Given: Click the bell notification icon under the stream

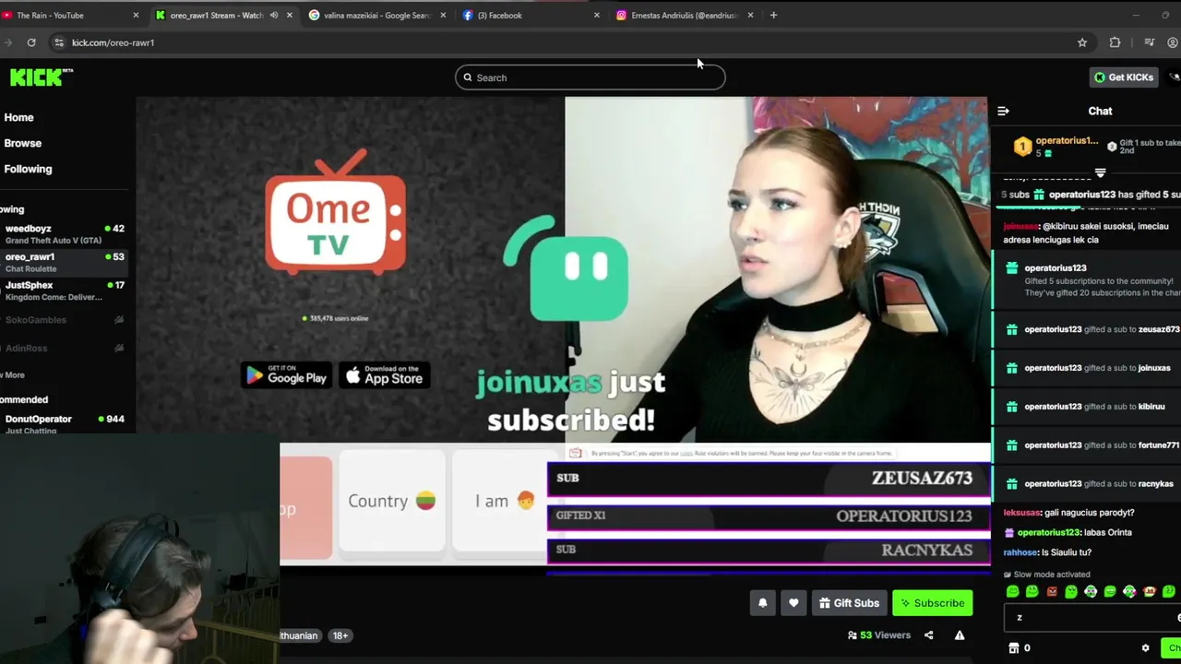Looking at the screenshot, I should (762, 603).
